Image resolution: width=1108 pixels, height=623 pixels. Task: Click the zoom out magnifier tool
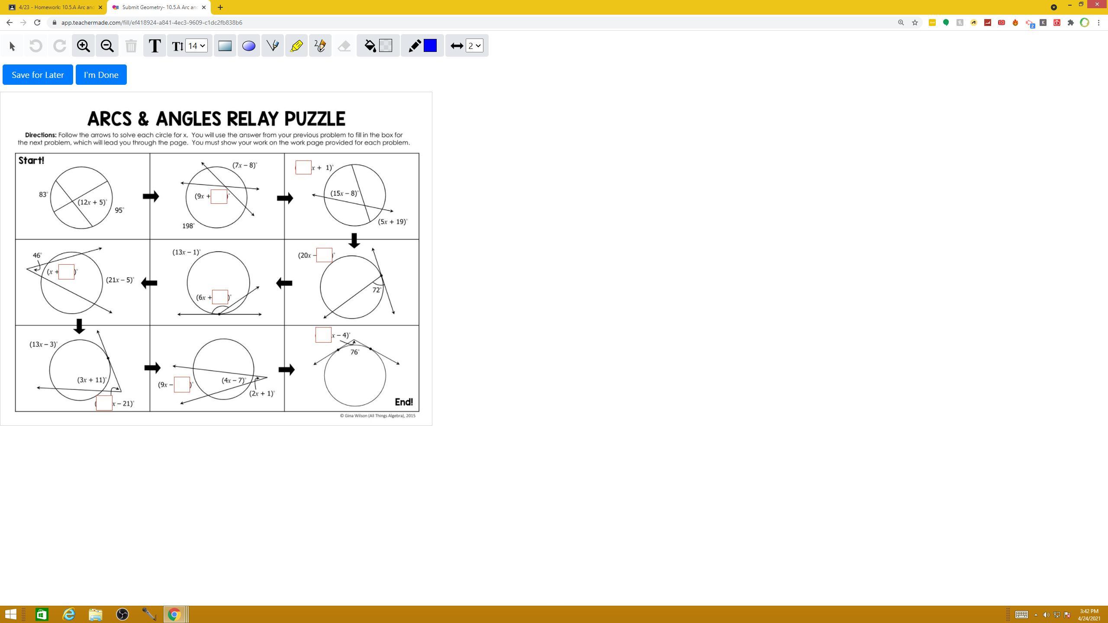(107, 46)
